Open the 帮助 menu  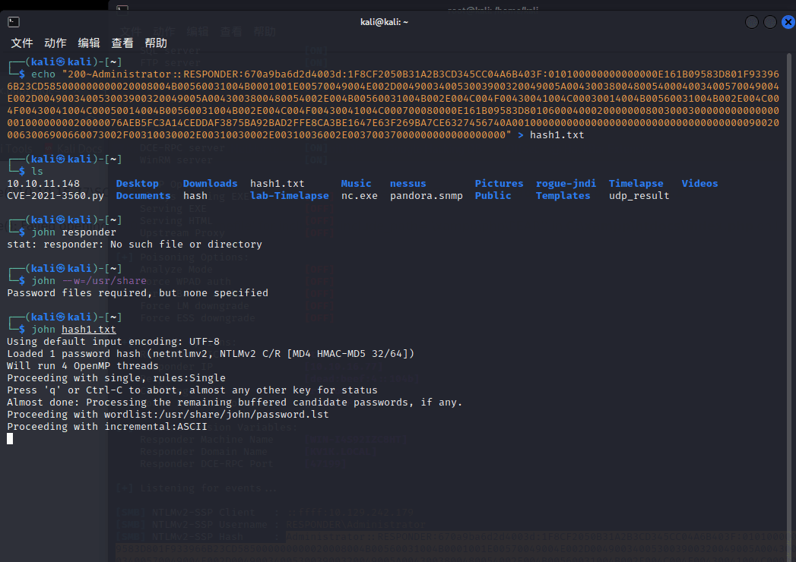click(156, 43)
